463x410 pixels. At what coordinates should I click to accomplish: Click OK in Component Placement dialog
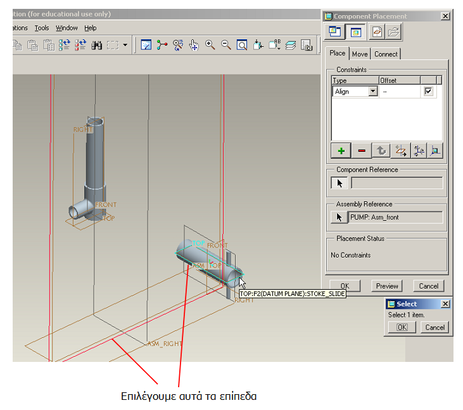345,286
